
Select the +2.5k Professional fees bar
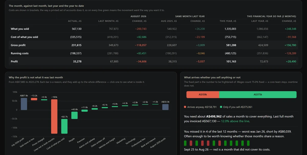[x=145, y=105]
